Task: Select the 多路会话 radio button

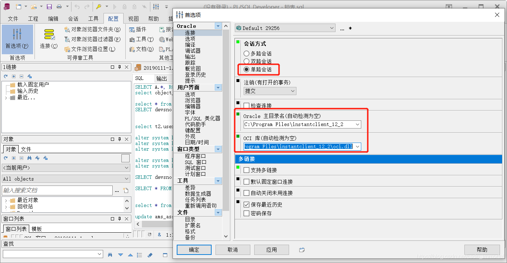Action: tap(246, 54)
